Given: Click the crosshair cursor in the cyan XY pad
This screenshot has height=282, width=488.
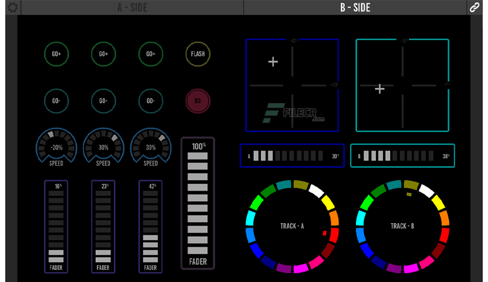Looking at the screenshot, I should (379, 89).
